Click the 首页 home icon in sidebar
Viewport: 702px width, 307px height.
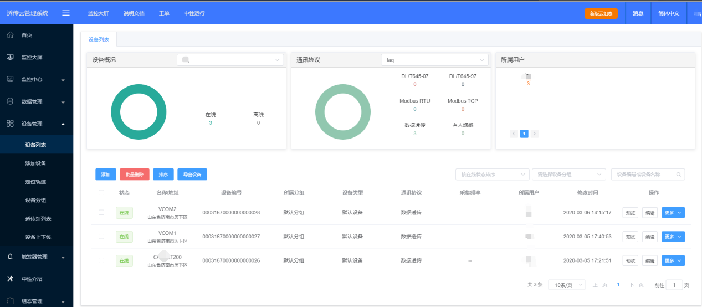(10, 35)
